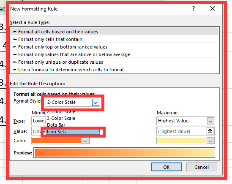Cancel the New Formatting Rule dialog
232x184 pixels.
[x=202, y=167]
